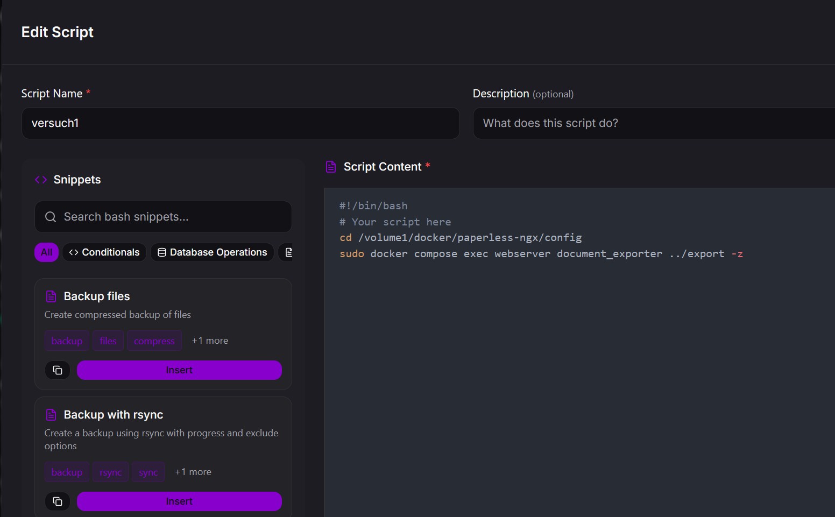835x517 pixels.
Task: Filter snippets by Conditionals
Action: click(x=104, y=252)
